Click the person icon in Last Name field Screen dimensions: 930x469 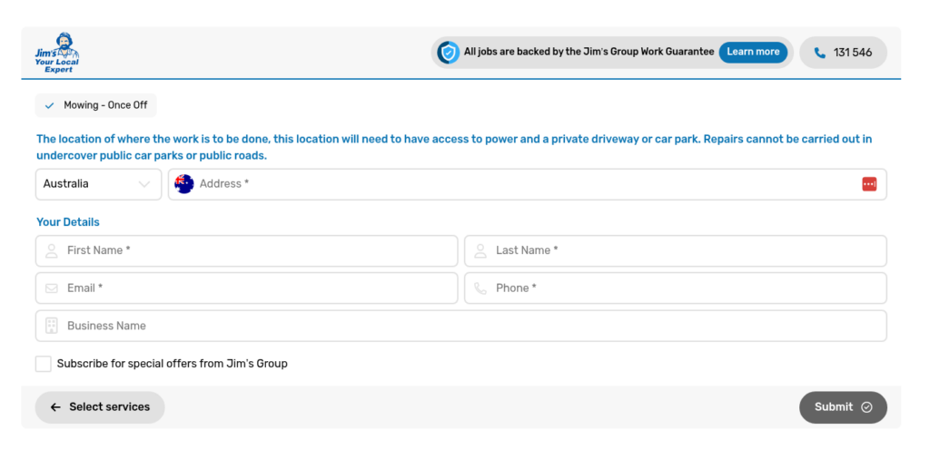coord(480,250)
